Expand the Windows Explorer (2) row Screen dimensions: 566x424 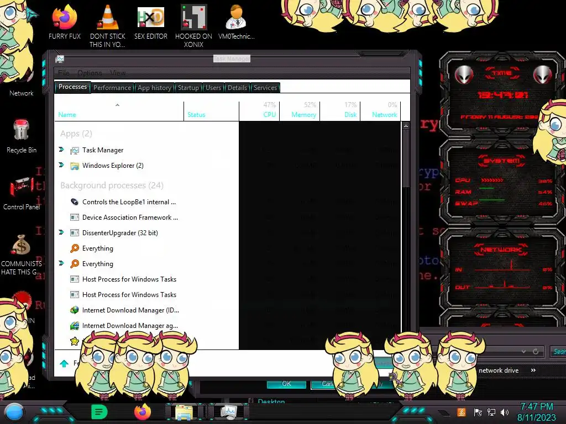coord(61,165)
